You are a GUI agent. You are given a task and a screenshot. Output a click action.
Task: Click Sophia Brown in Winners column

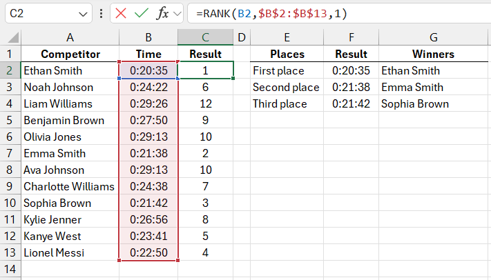point(434,103)
